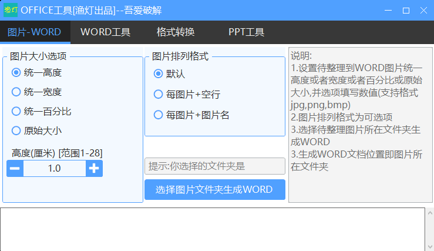Maximize the OFFICE工具 window
The image size is (434, 251).
pyautogui.click(x=406, y=10)
